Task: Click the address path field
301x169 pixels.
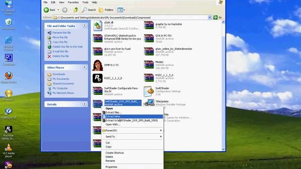Action: coord(131,17)
